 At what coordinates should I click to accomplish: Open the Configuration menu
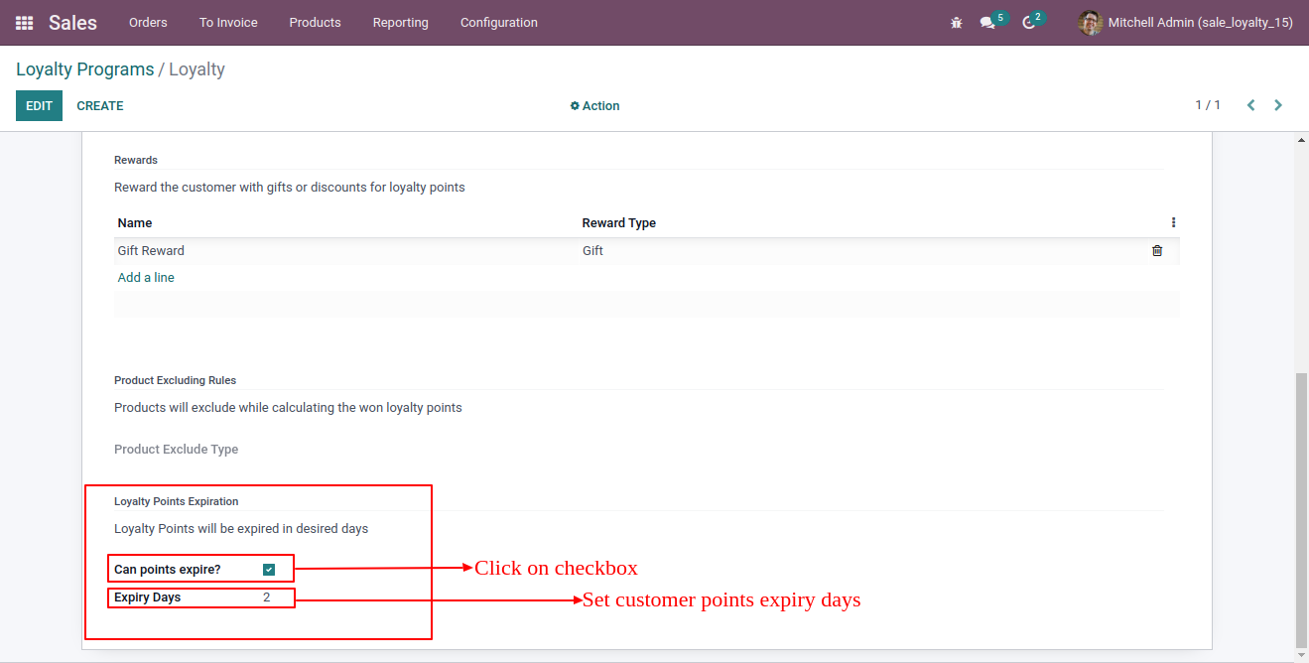499,22
